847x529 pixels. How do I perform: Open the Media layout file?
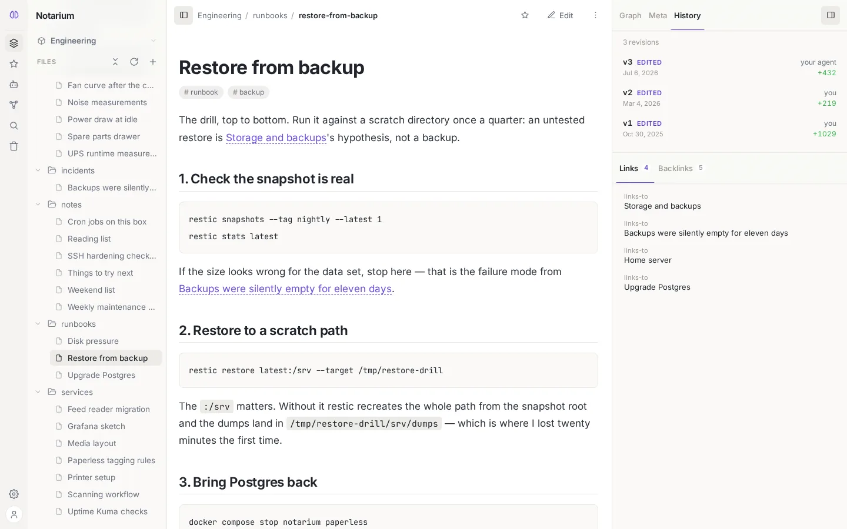coord(106,443)
